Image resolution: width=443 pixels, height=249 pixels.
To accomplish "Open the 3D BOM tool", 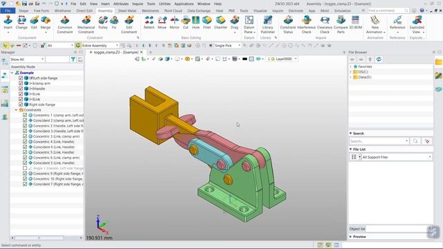I will point(355,23).
